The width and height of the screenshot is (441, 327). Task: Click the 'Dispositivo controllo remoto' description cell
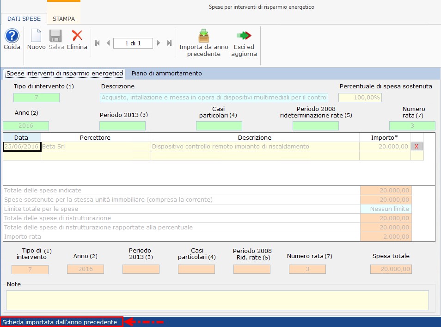pos(255,146)
